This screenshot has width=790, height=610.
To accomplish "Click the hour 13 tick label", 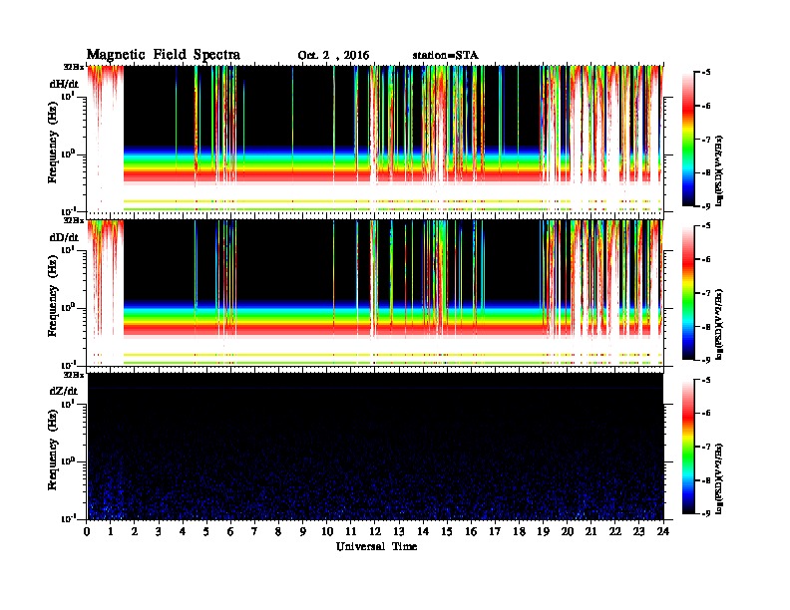I will [x=399, y=532].
